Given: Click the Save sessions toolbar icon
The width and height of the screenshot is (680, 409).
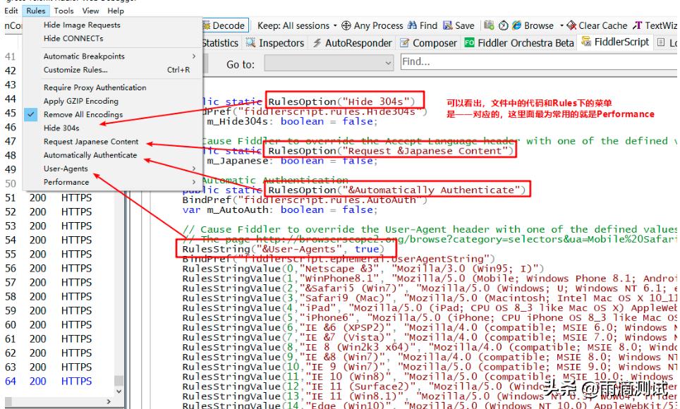Looking at the screenshot, I should (x=448, y=25).
